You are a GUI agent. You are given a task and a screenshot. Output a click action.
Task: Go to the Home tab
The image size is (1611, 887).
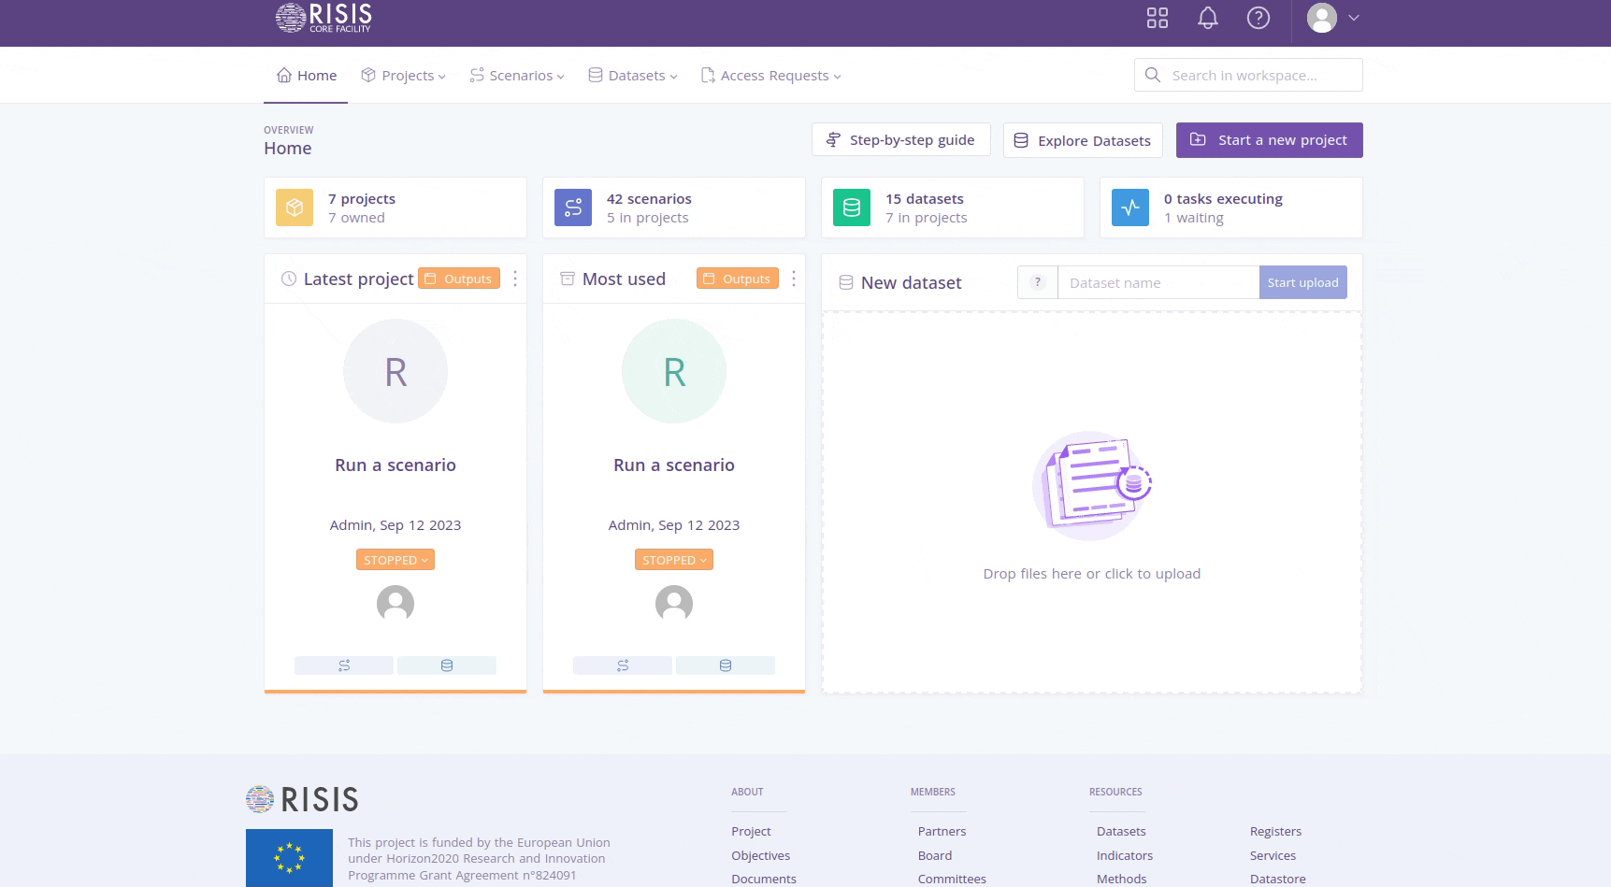307,76
